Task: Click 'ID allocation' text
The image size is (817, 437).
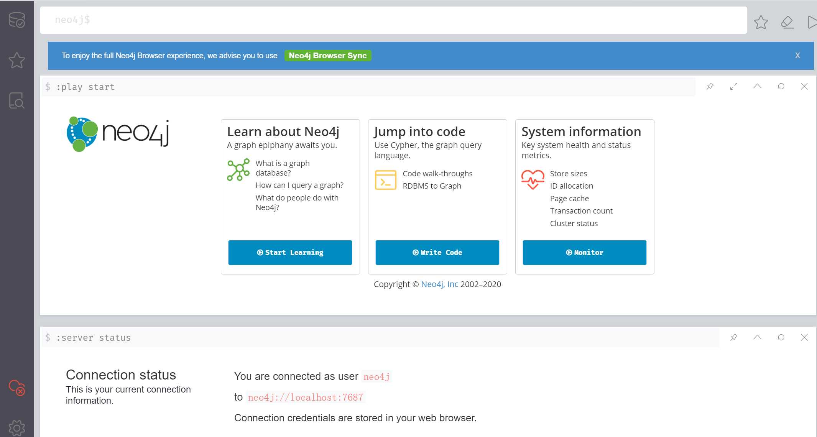Action: click(572, 186)
